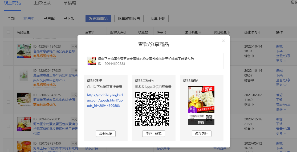This screenshot has width=297, height=152.
Task: Switch to 线上商品 tab
Action: [x=12, y=3]
